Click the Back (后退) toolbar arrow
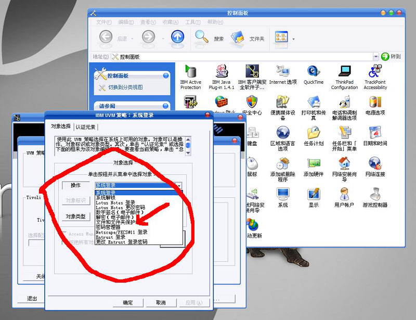Image resolution: width=416 pixels, height=320 pixels. pyautogui.click(x=106, y=37)
